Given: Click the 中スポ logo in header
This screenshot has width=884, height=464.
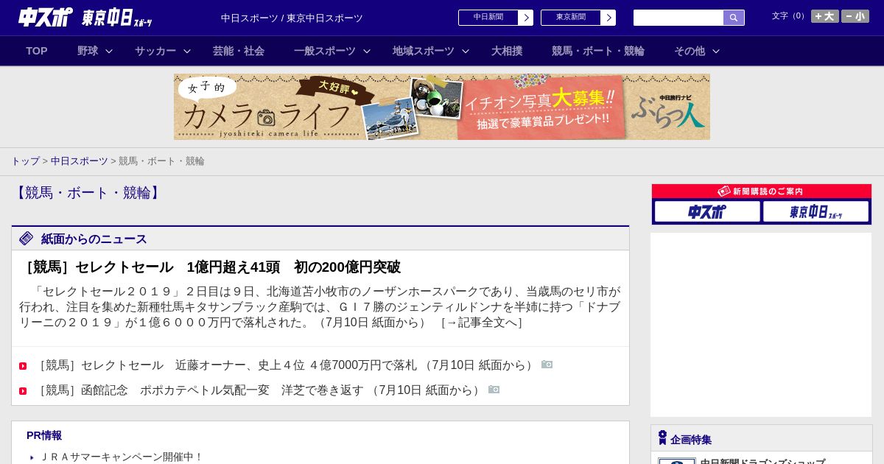Looking at the screenshot, I should [46, 17].
